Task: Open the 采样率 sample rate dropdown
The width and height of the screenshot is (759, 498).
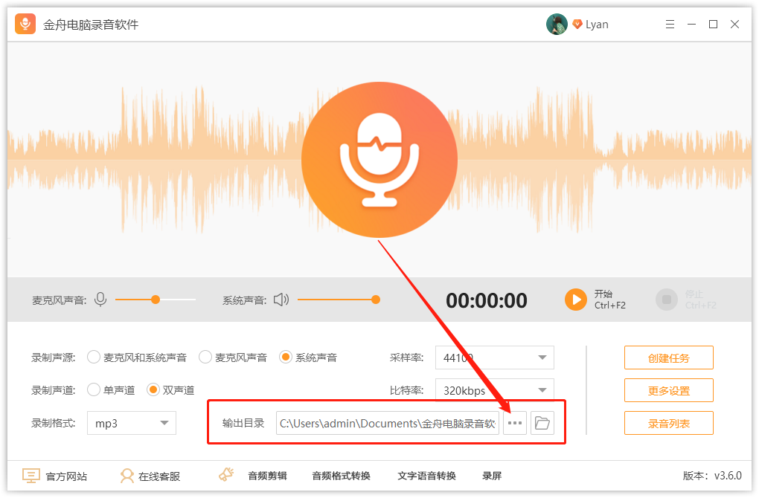Action: 494,357
